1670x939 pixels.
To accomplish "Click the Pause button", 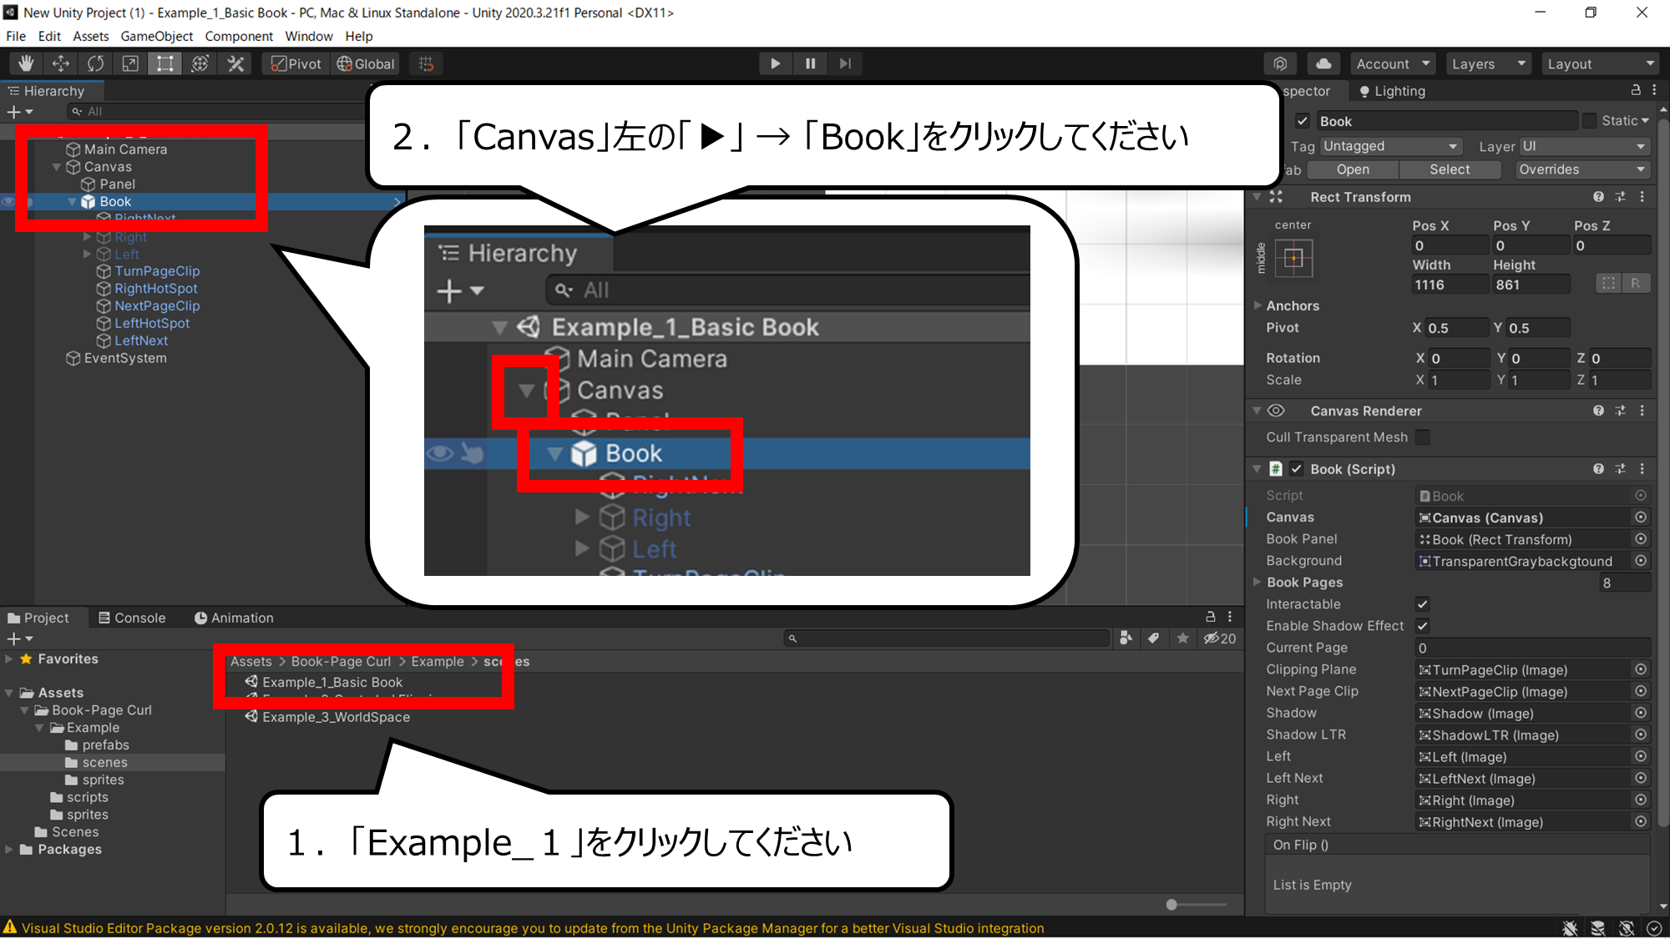I will tap(810, 63).
